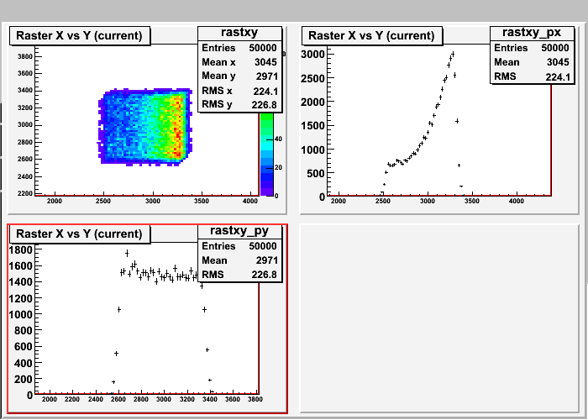The height and width of the screenshot is (420, 588).
Task: Click the '3000' X-axis label in the rastxy pad
Action: [153, 201]
